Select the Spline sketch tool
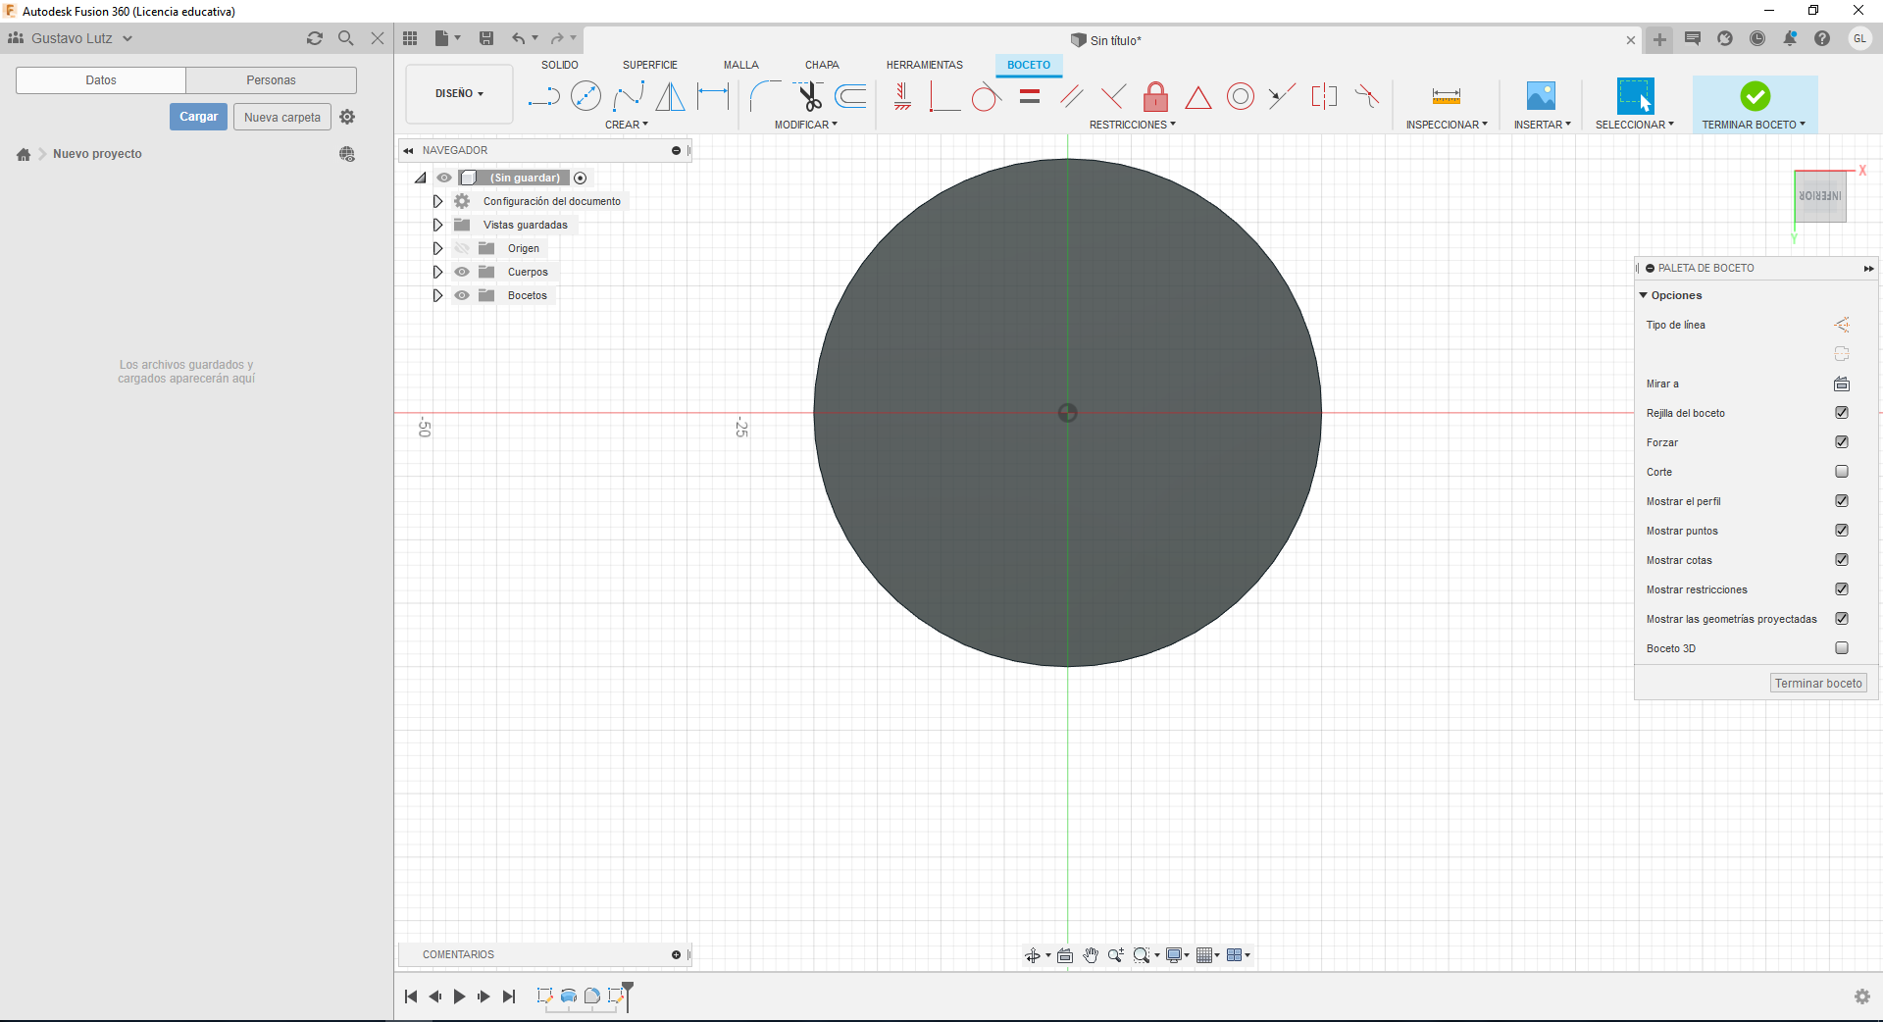The height and width of the screenshot is (1022, 1883). [628, 96]
